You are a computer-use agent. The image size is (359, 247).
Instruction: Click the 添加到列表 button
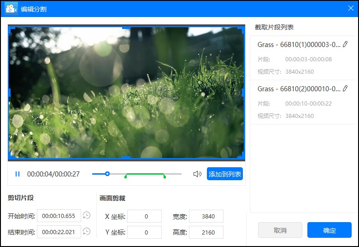pyautogui.click(x=224, y=174)
